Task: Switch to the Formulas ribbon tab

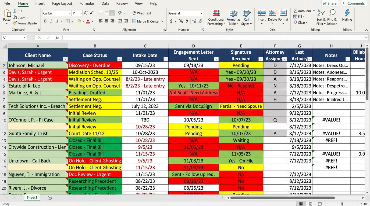Action: 87,3
